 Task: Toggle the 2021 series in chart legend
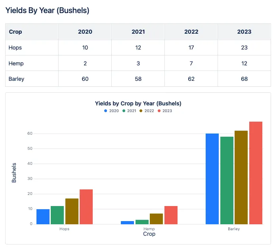[129, 111]
